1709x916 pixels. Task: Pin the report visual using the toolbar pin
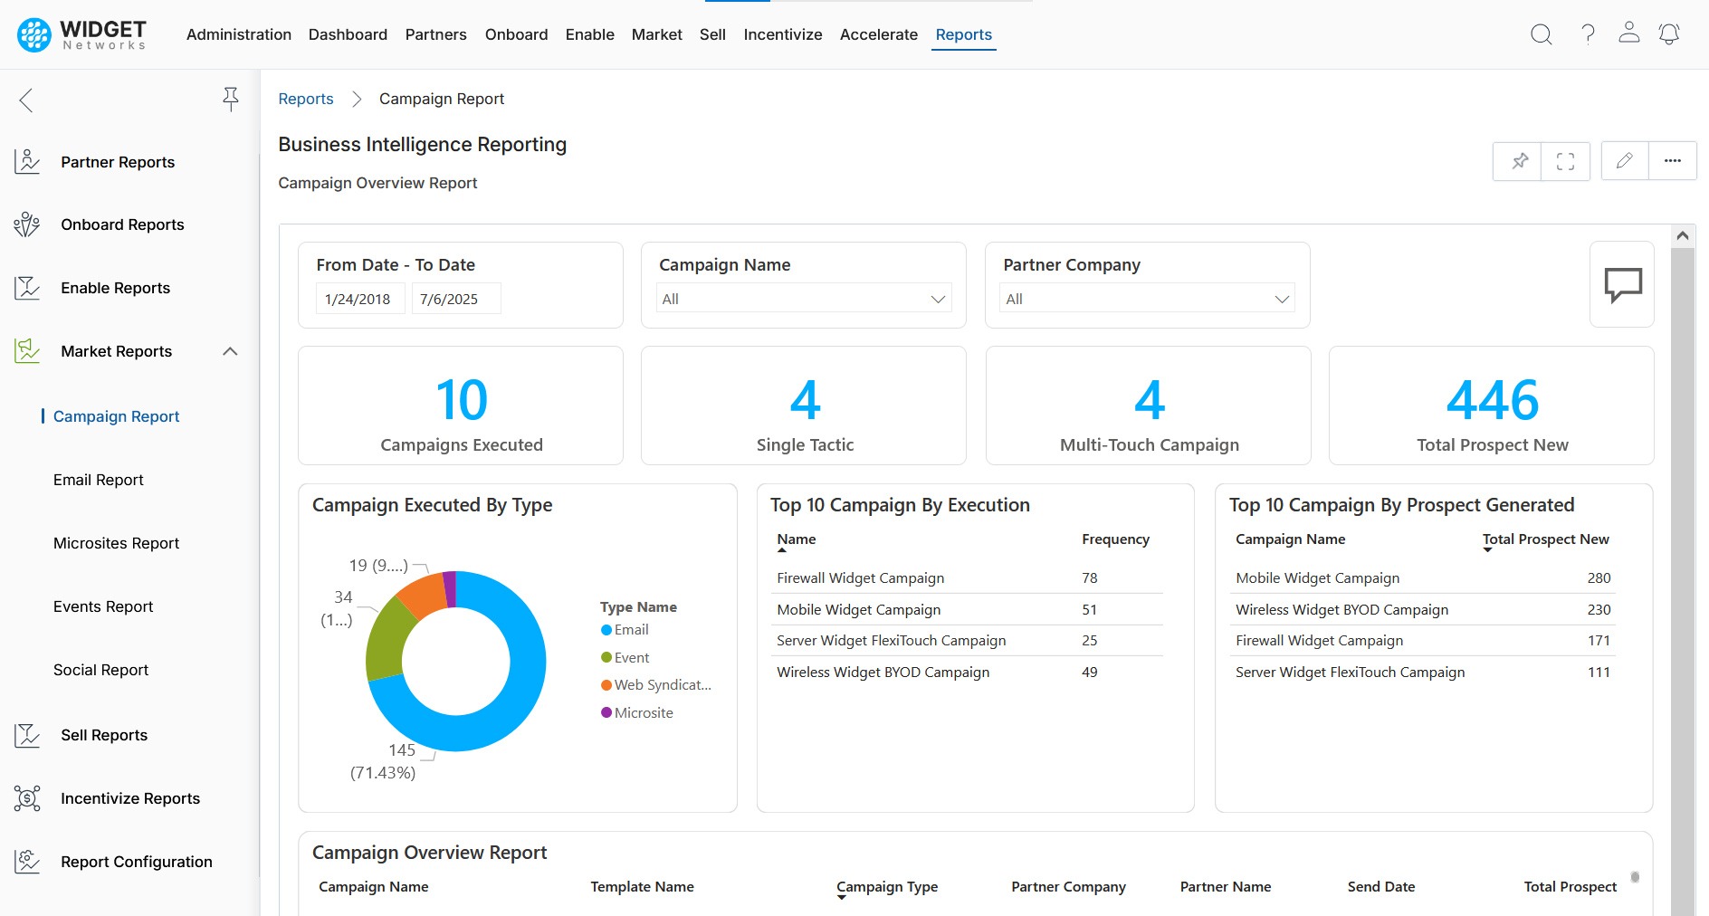click(x=1518, y=161)
